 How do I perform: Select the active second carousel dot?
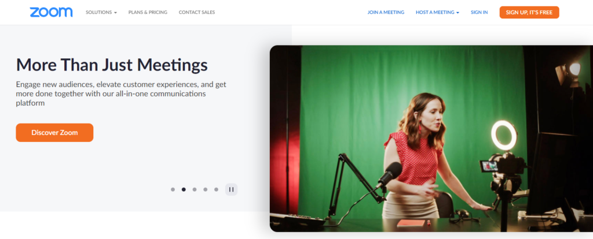[x=184, y=189]
